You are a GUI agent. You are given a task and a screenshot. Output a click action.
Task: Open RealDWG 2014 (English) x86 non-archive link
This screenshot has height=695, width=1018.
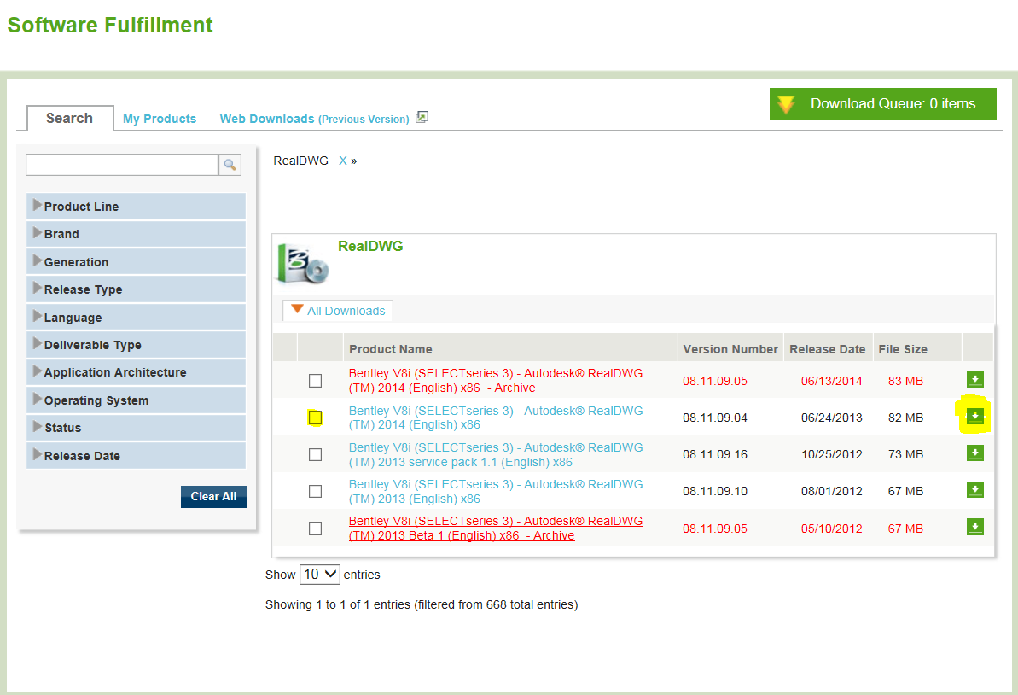point(496,418)
